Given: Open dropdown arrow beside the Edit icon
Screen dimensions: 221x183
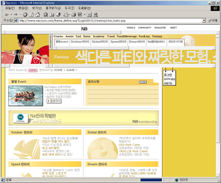Looking at the screenshot, I should point(84,14).
